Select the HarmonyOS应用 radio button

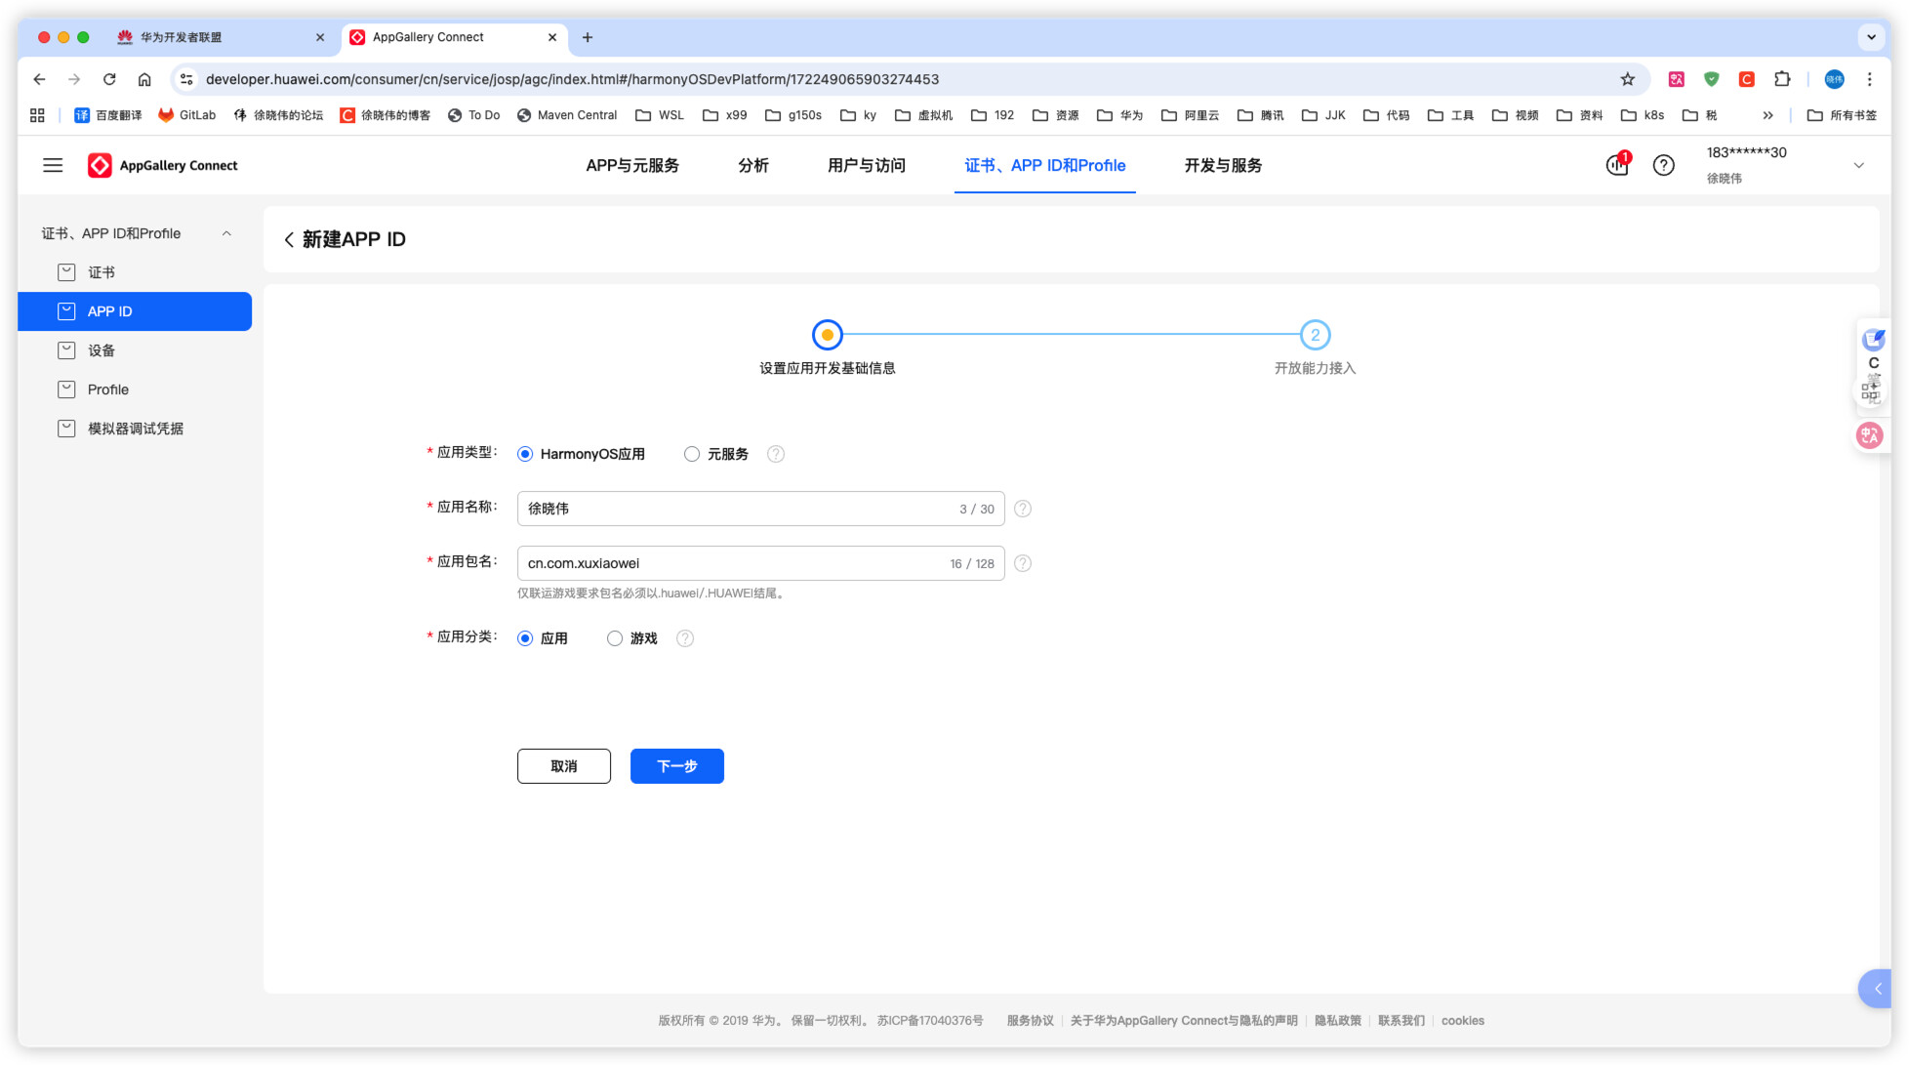tap(525, 454)
